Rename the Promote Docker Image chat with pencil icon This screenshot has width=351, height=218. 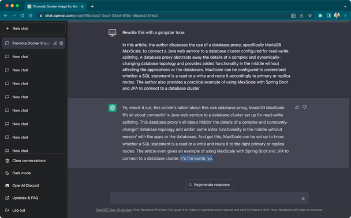pos(55,43)
